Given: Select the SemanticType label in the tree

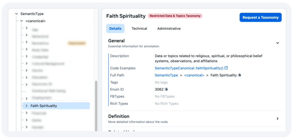Looking at the screenshot, I should (x=32, y=14).
